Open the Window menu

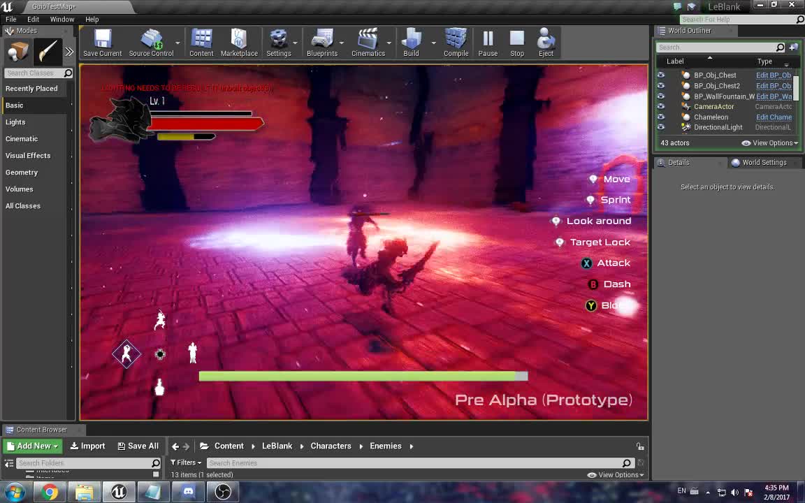pos(62,19)
